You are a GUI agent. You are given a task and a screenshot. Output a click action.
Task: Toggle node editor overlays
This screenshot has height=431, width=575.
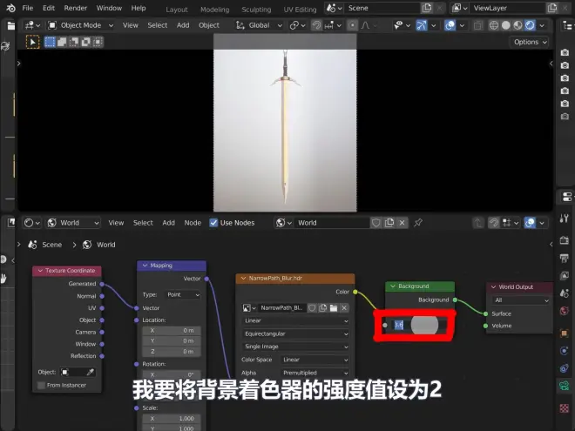[x=530, y=222]
